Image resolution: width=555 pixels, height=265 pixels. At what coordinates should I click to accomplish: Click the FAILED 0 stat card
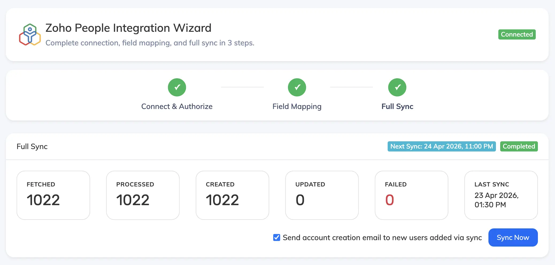coord(411,195)
